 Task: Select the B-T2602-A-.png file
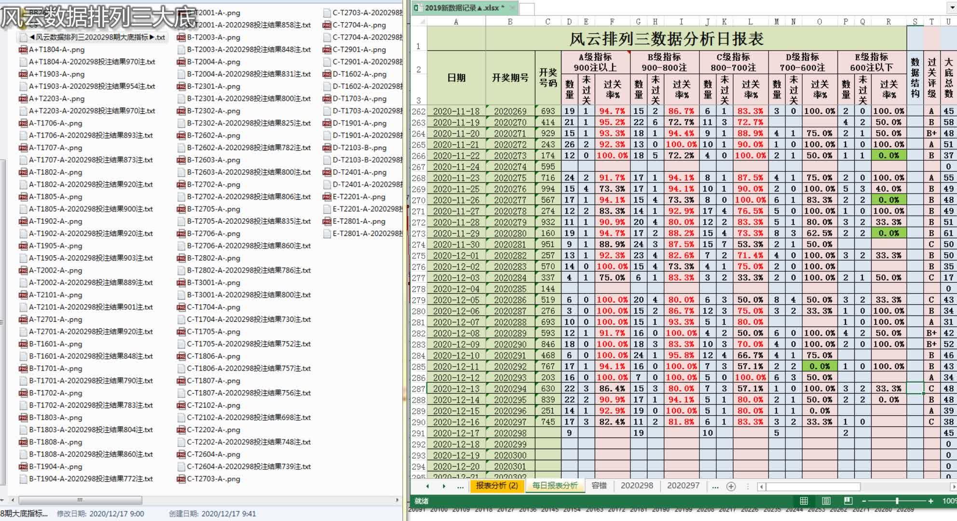(209, 135)
